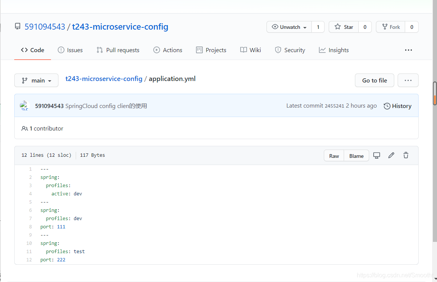View the stargazers count beside Star
Image resolution: width=437 pixels, height=282 pixels.
click(365, 27)
